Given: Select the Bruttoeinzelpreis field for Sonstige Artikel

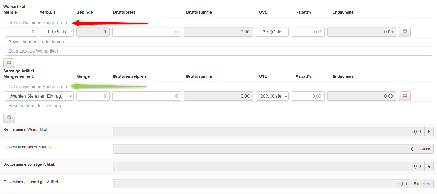Looking at the screenshot, I should coord(147,96).
